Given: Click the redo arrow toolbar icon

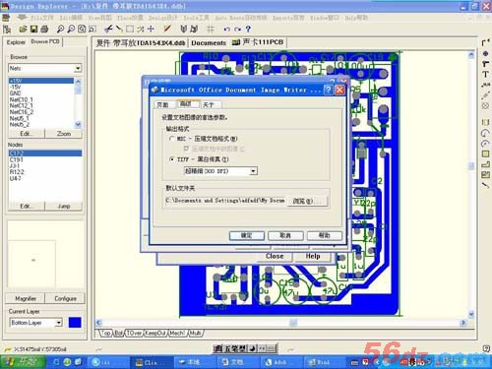Looking at the screenshot, I should point(238,30).
